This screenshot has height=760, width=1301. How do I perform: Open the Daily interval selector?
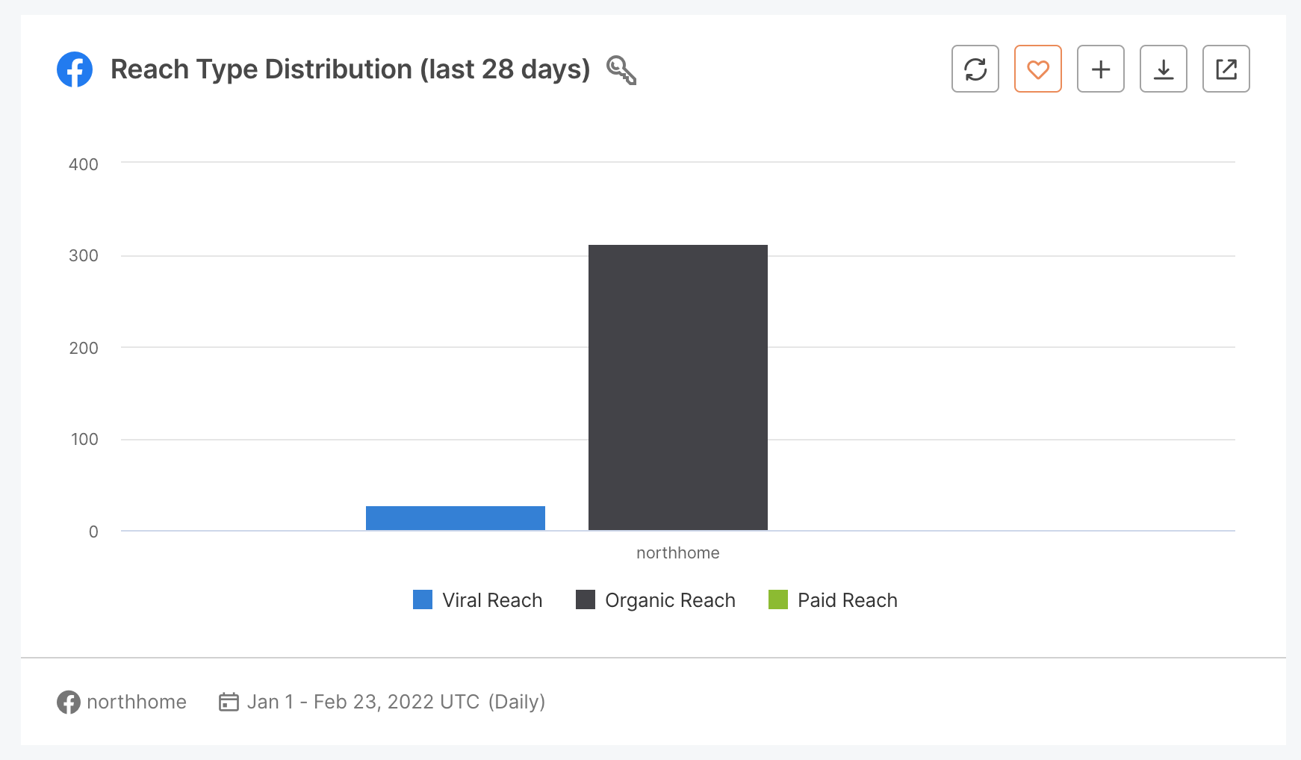[517, 701]
